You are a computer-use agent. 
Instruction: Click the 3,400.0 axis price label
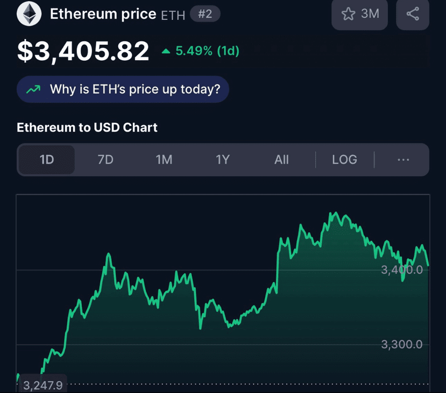[402, 269]
